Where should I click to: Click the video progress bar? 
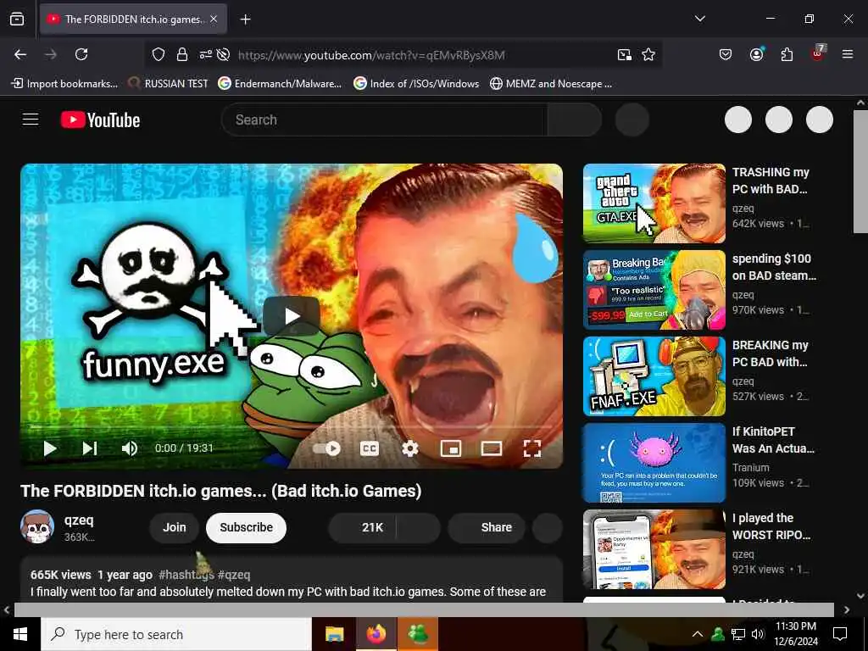292,427
